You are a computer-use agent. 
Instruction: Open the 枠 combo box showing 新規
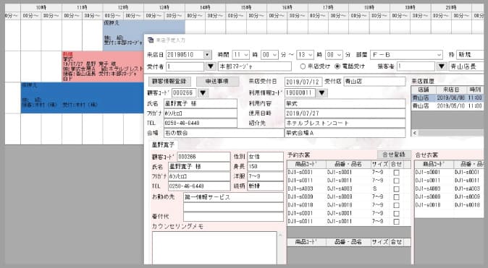tap(470, 55)
